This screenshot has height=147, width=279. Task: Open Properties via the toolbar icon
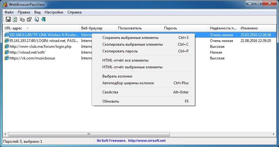(x=29, y=19)
